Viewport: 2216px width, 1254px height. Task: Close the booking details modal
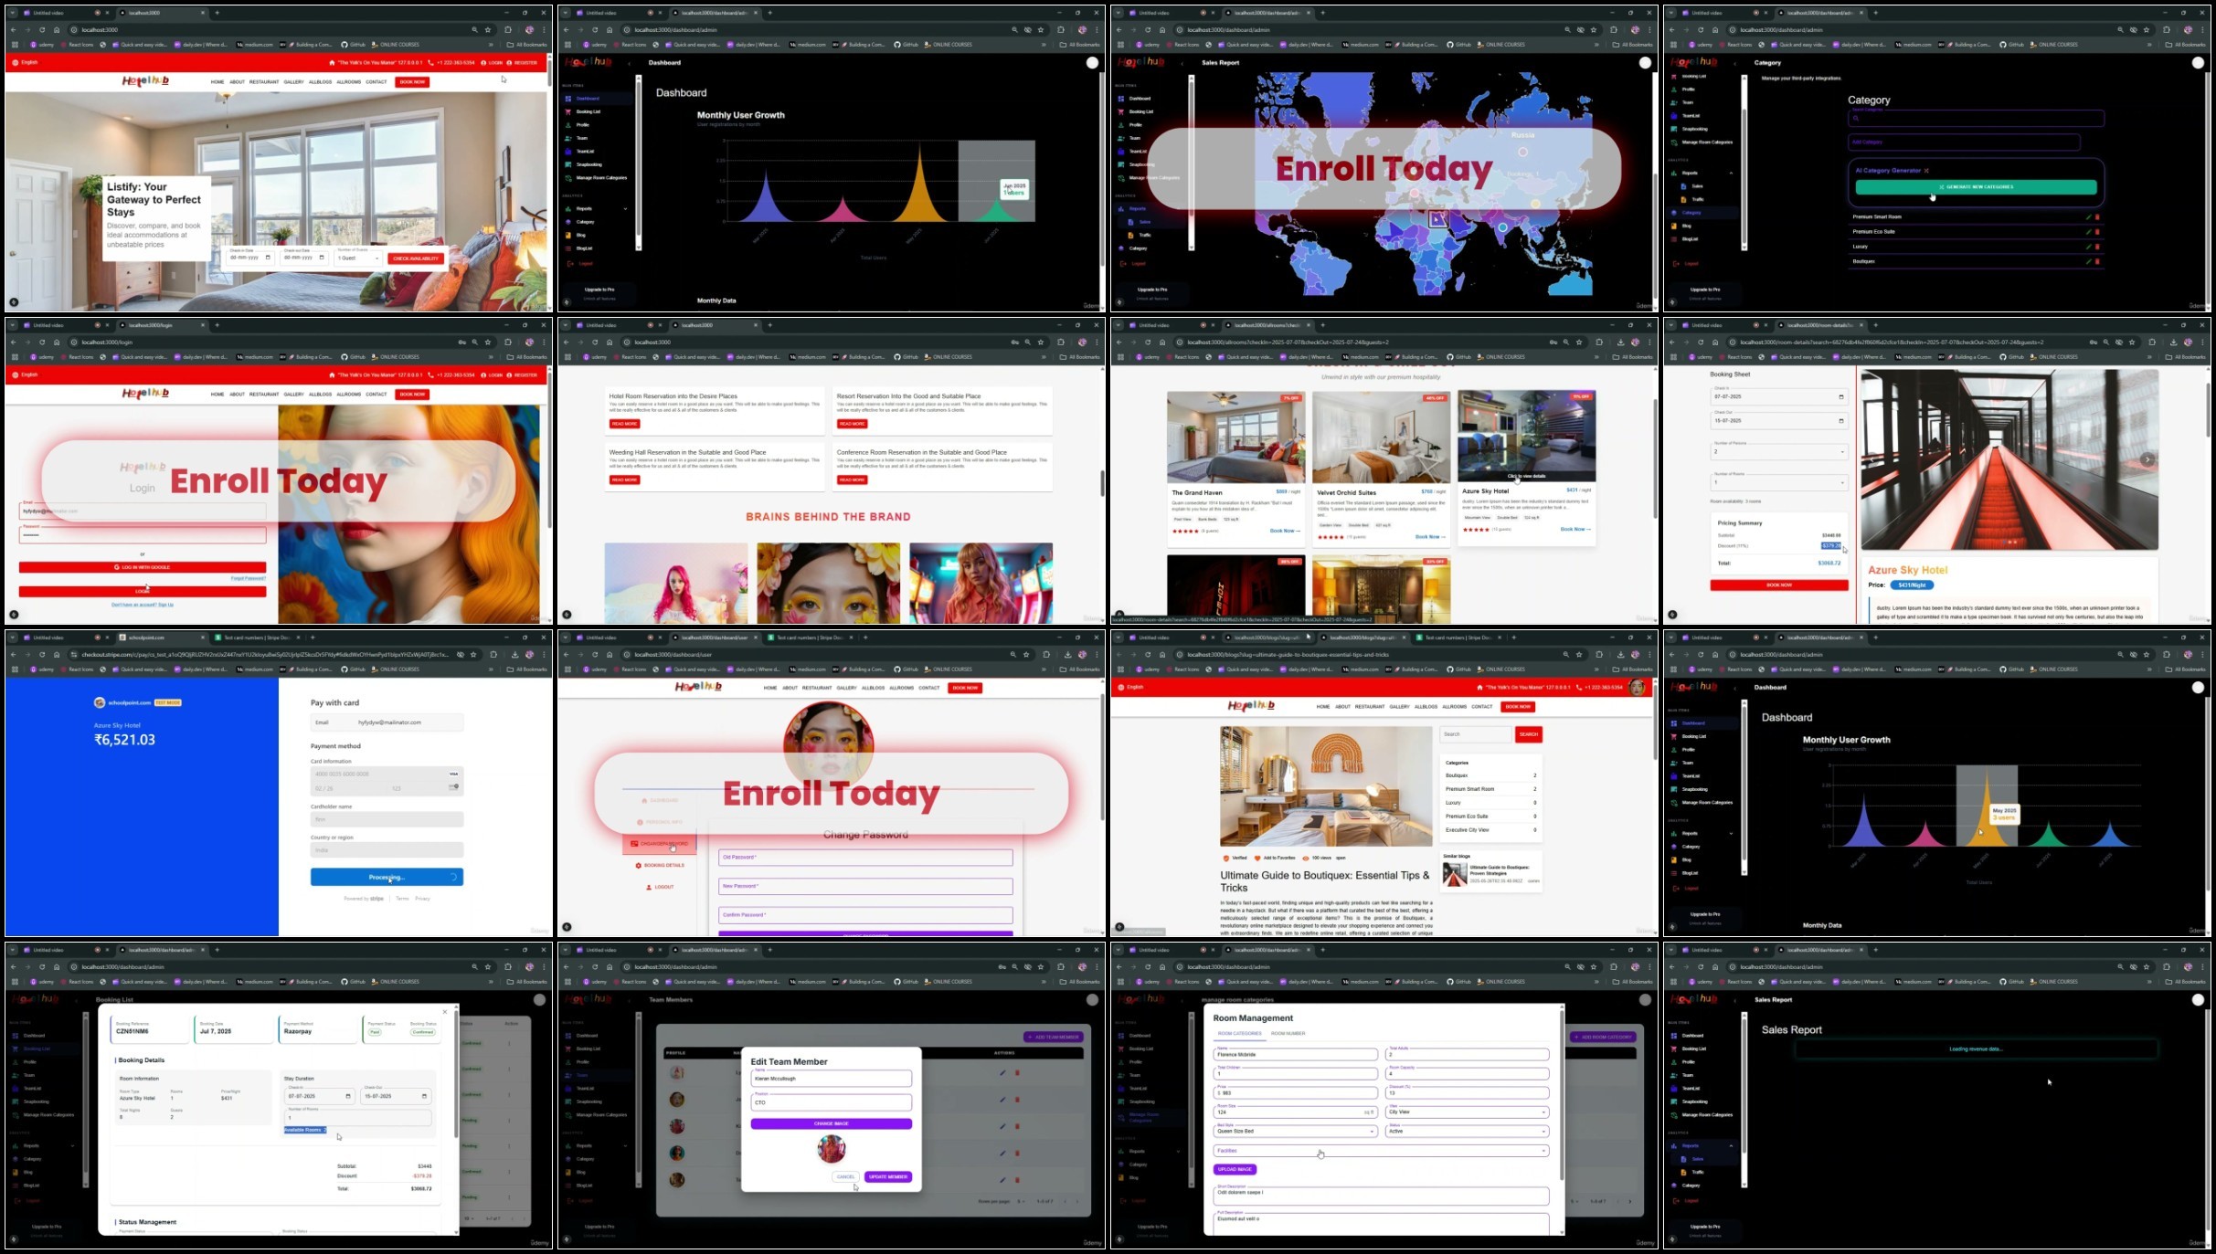(x=445, y=1012)
